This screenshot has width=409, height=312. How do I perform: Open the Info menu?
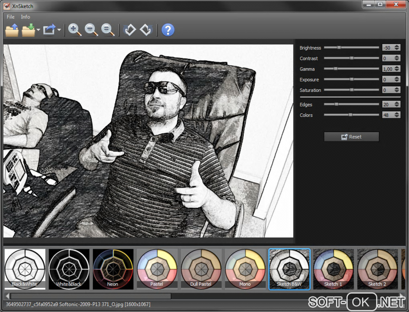tap(25, 17)
